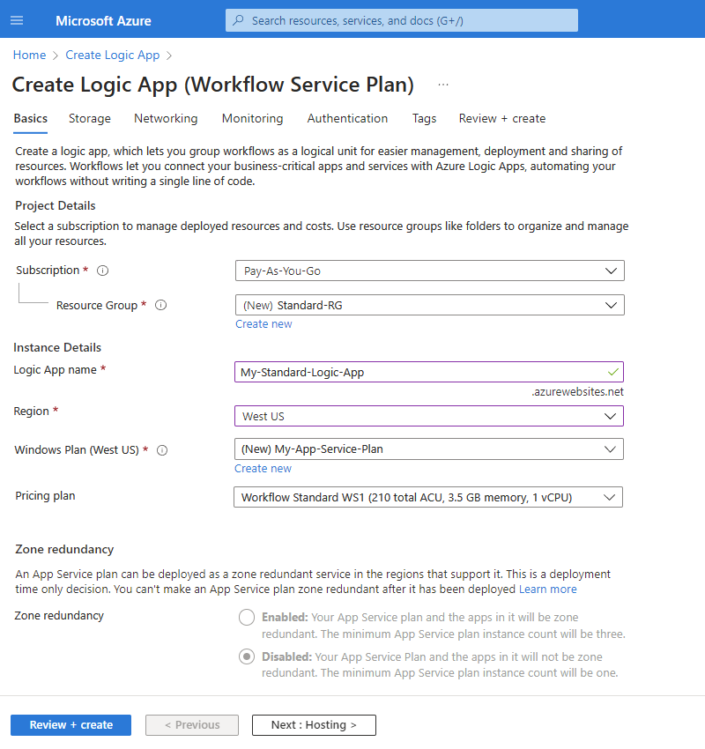Open the zone redundancy Learn more link
Viewport: 705px width, 749px height.
(547, 589)
